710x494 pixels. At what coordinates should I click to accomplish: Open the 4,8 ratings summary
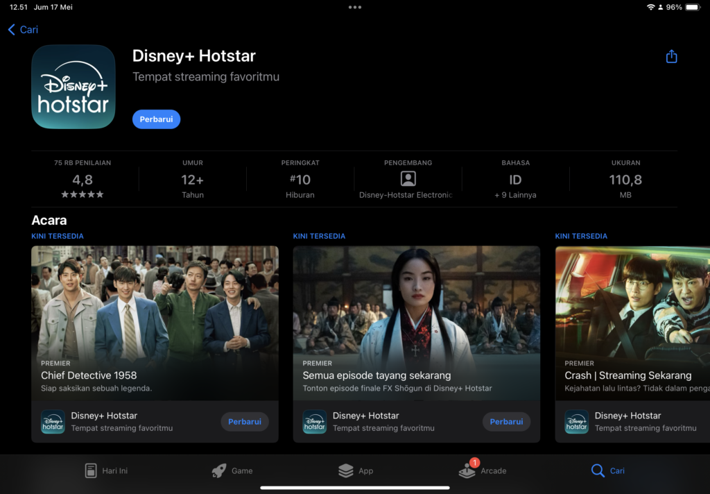pyautogui.click(x=83, y=180)
